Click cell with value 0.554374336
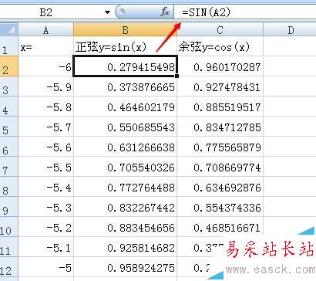The image size is (316, 281). (220, 207)
